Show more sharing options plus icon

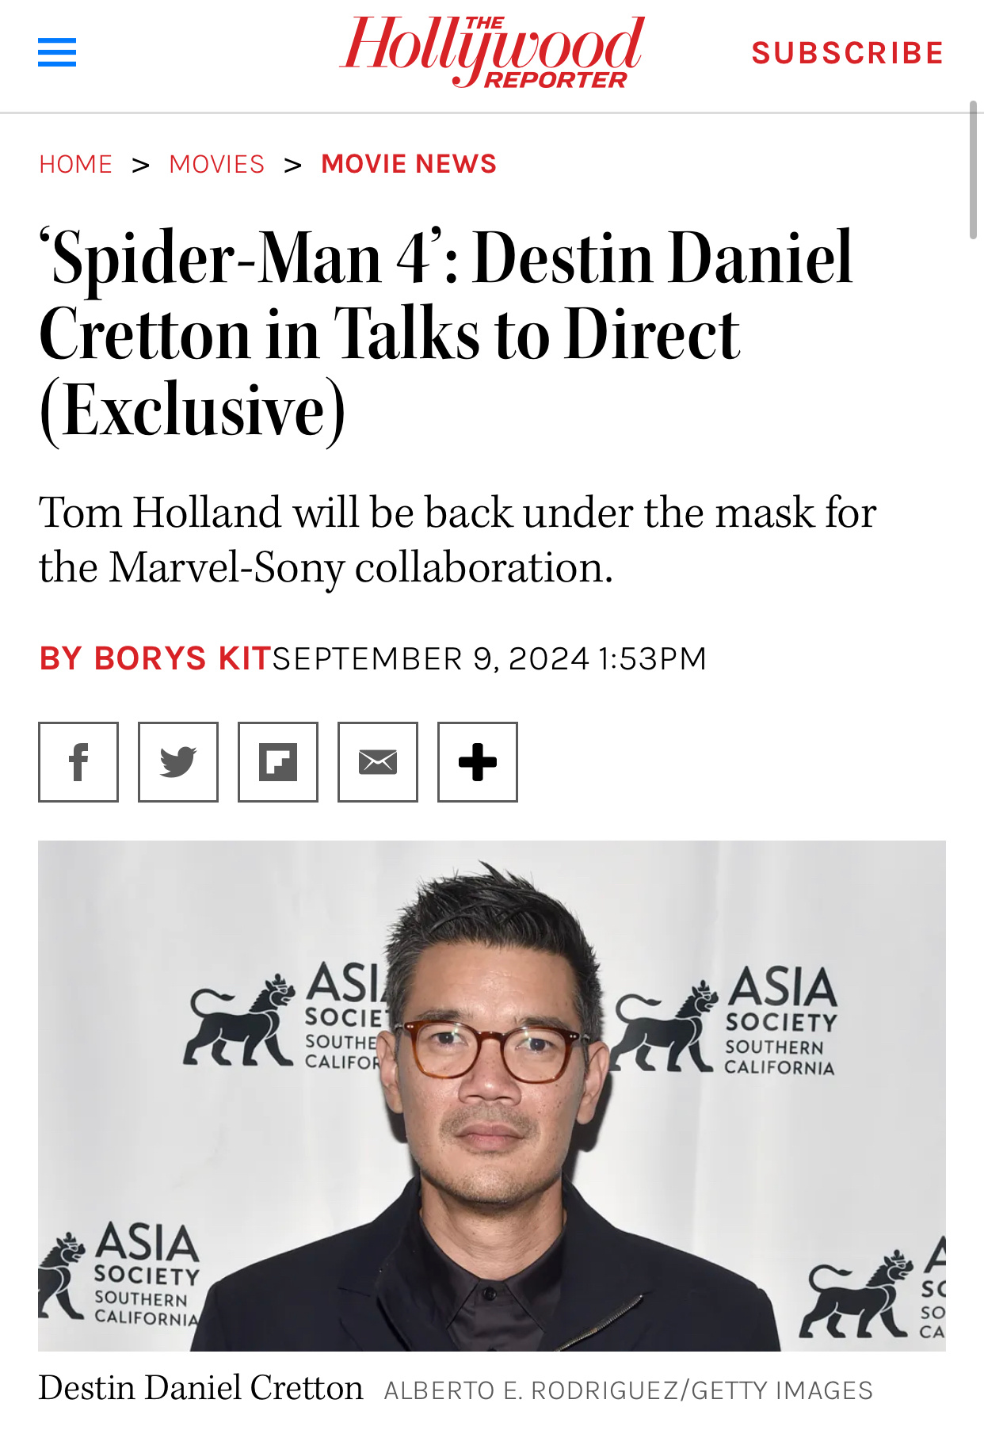(478, 762)
